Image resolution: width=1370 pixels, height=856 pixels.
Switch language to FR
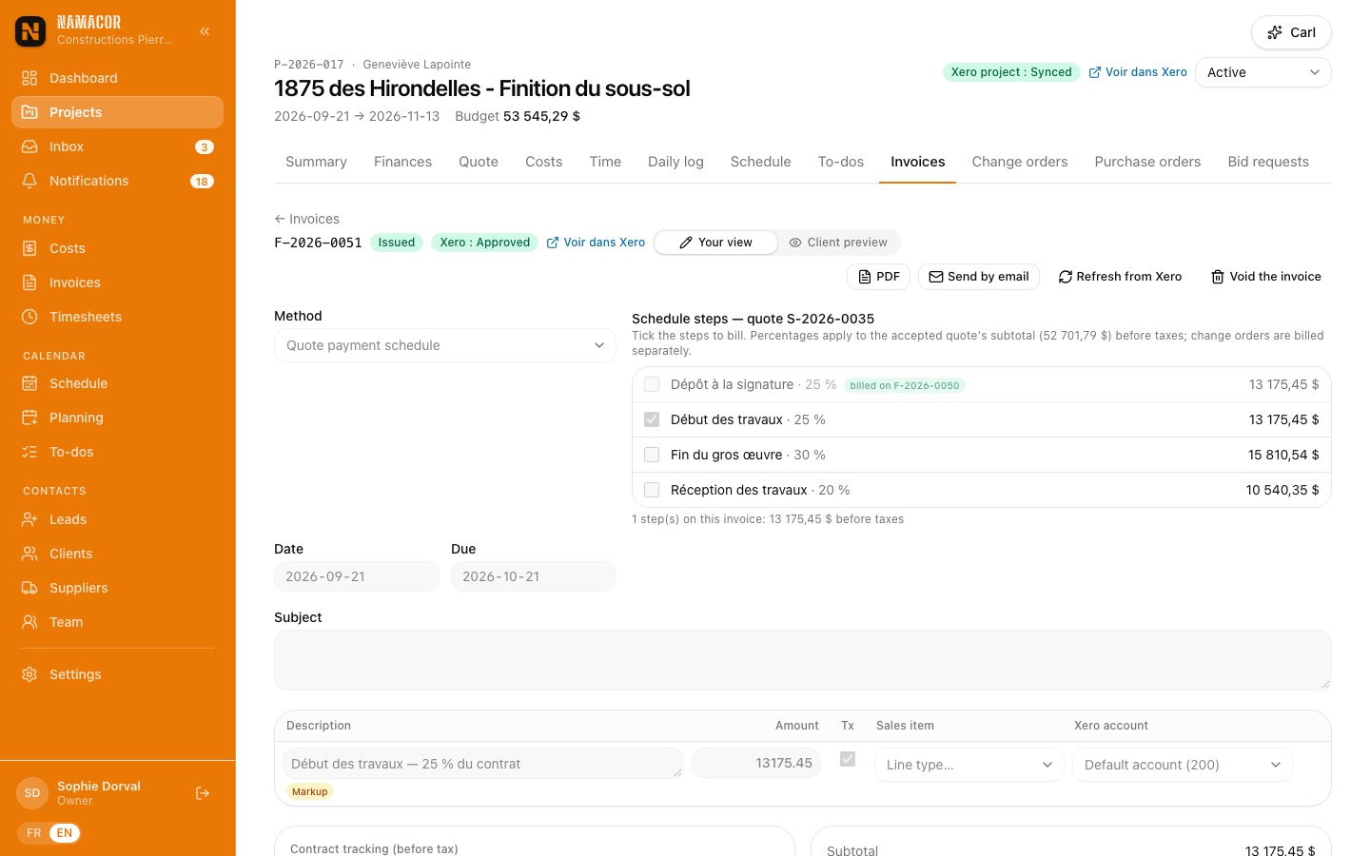pos(34,833)
